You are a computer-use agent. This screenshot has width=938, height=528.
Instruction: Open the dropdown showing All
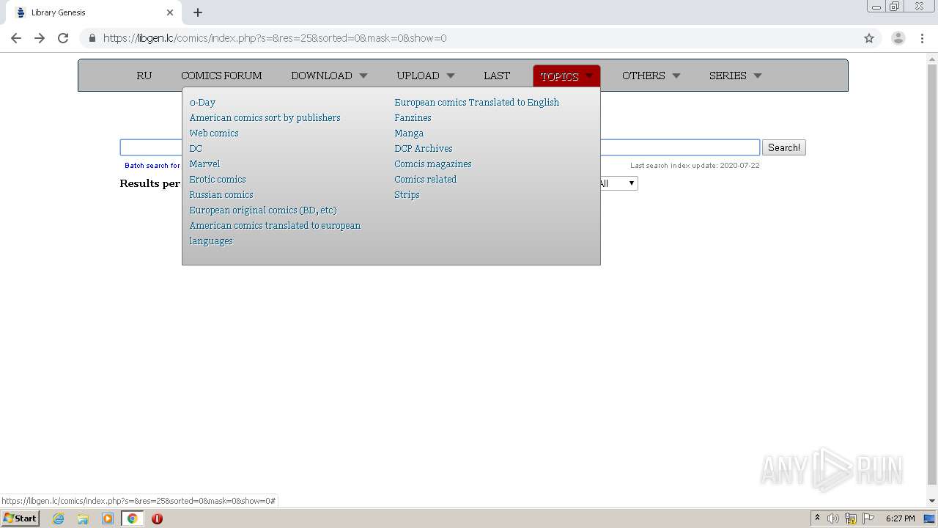tap(618, 183)
